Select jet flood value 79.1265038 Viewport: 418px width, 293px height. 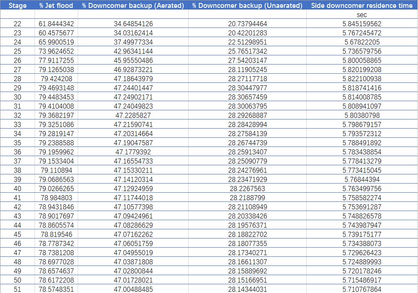click(x=56, y=70)
